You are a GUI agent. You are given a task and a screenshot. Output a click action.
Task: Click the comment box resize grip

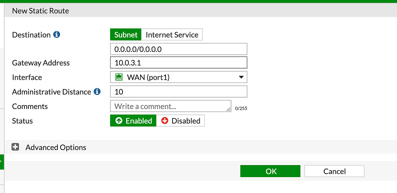(228, 109)
